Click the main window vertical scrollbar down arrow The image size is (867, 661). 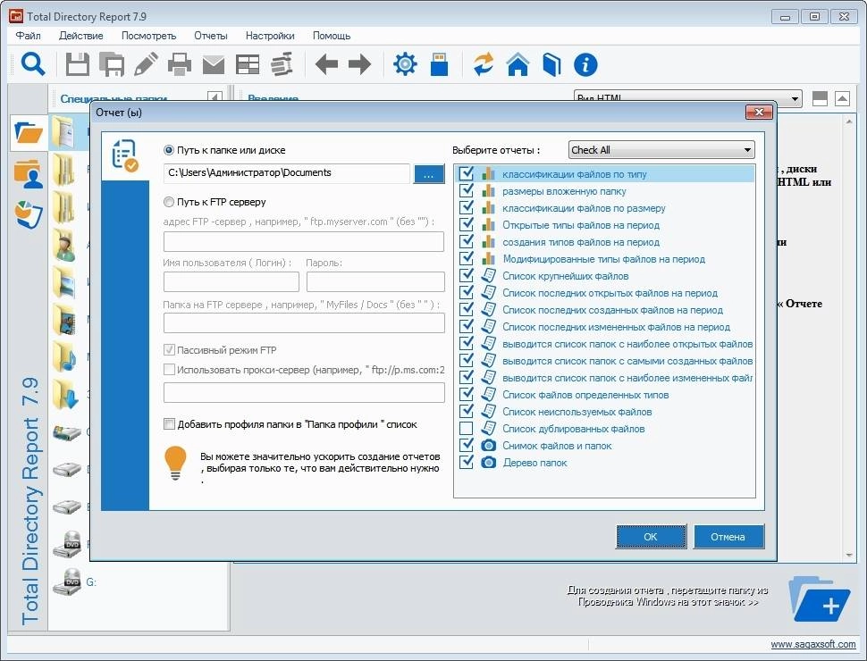pyautogui.click(x=849, y=556)
